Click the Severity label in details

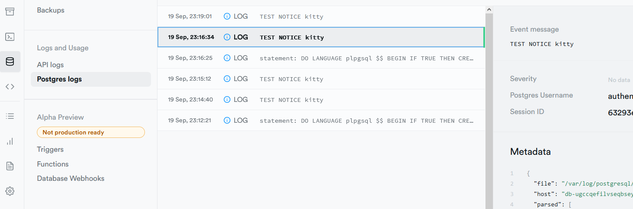point(523,78)
